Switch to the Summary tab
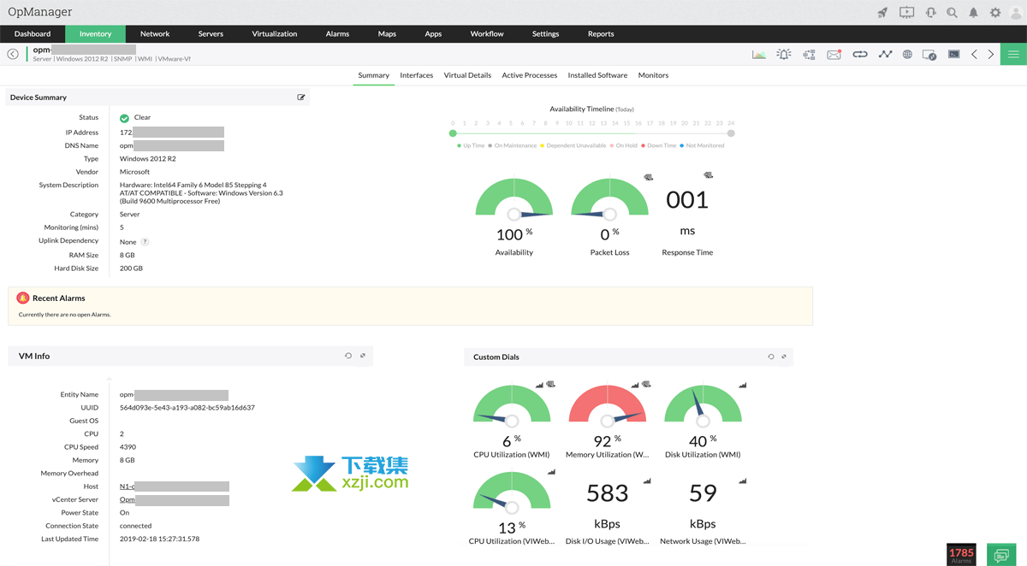The width and height of the screenshot is (1027, 566). pyautogui.click(x=373, y=75)
